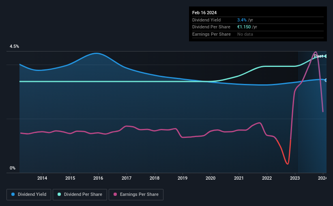Screen dimensions: 333x206
Task: Click the blue Dividend Yield legend dot
Action: pos(13,194)
